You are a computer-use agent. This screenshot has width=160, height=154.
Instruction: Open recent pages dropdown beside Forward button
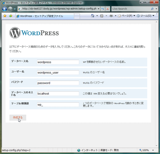(15, 9)
